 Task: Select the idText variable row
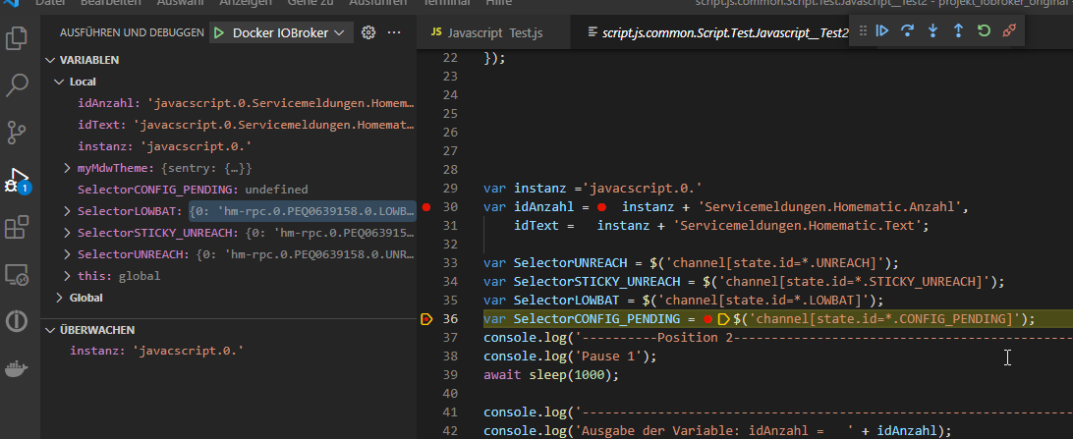(x=229, y=125)
